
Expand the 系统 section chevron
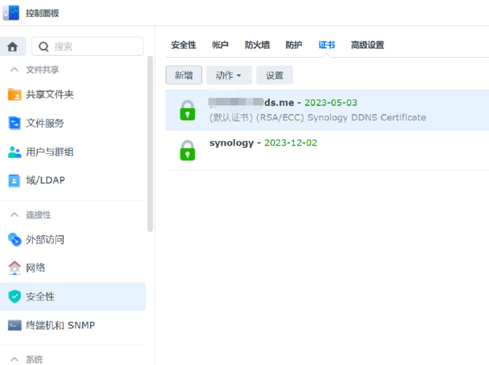pos(14,359)
